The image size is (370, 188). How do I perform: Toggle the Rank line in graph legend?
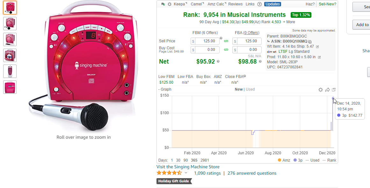pos(330,160)
